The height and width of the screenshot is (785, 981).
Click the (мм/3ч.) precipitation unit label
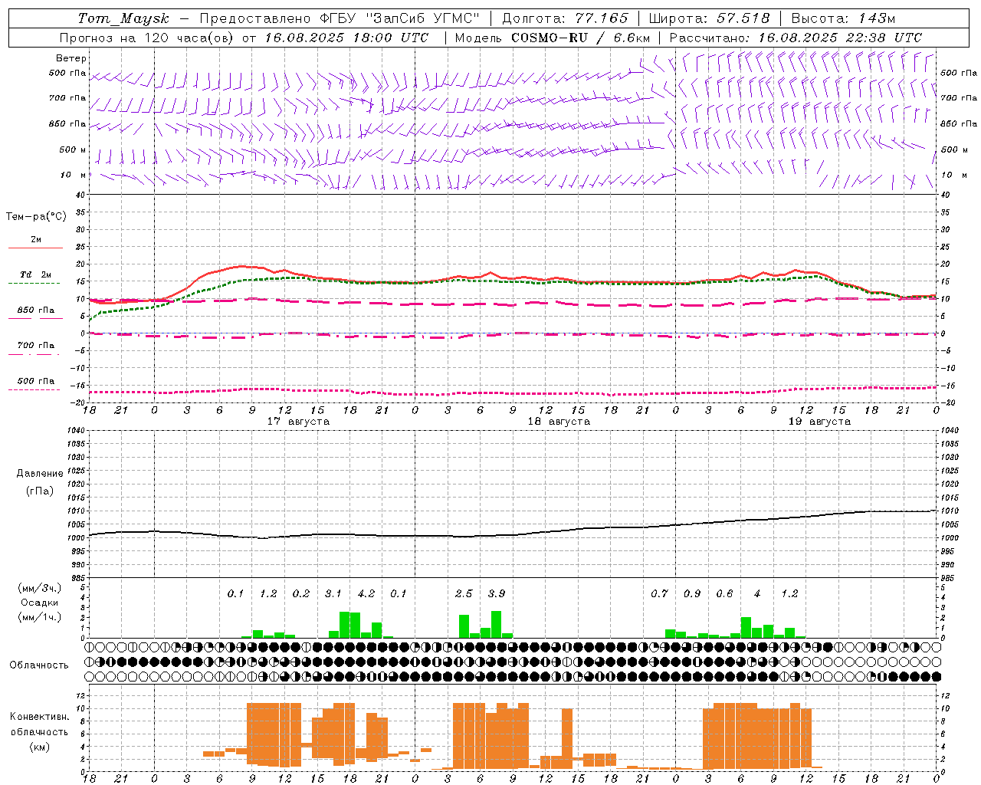pyautogui.click(x=40, y=588)
